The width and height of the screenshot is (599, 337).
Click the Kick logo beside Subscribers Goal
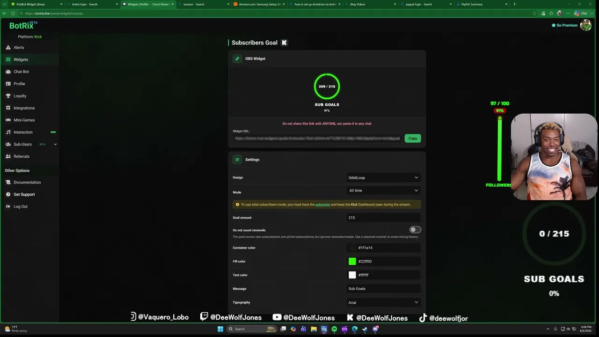pos(284,43)
